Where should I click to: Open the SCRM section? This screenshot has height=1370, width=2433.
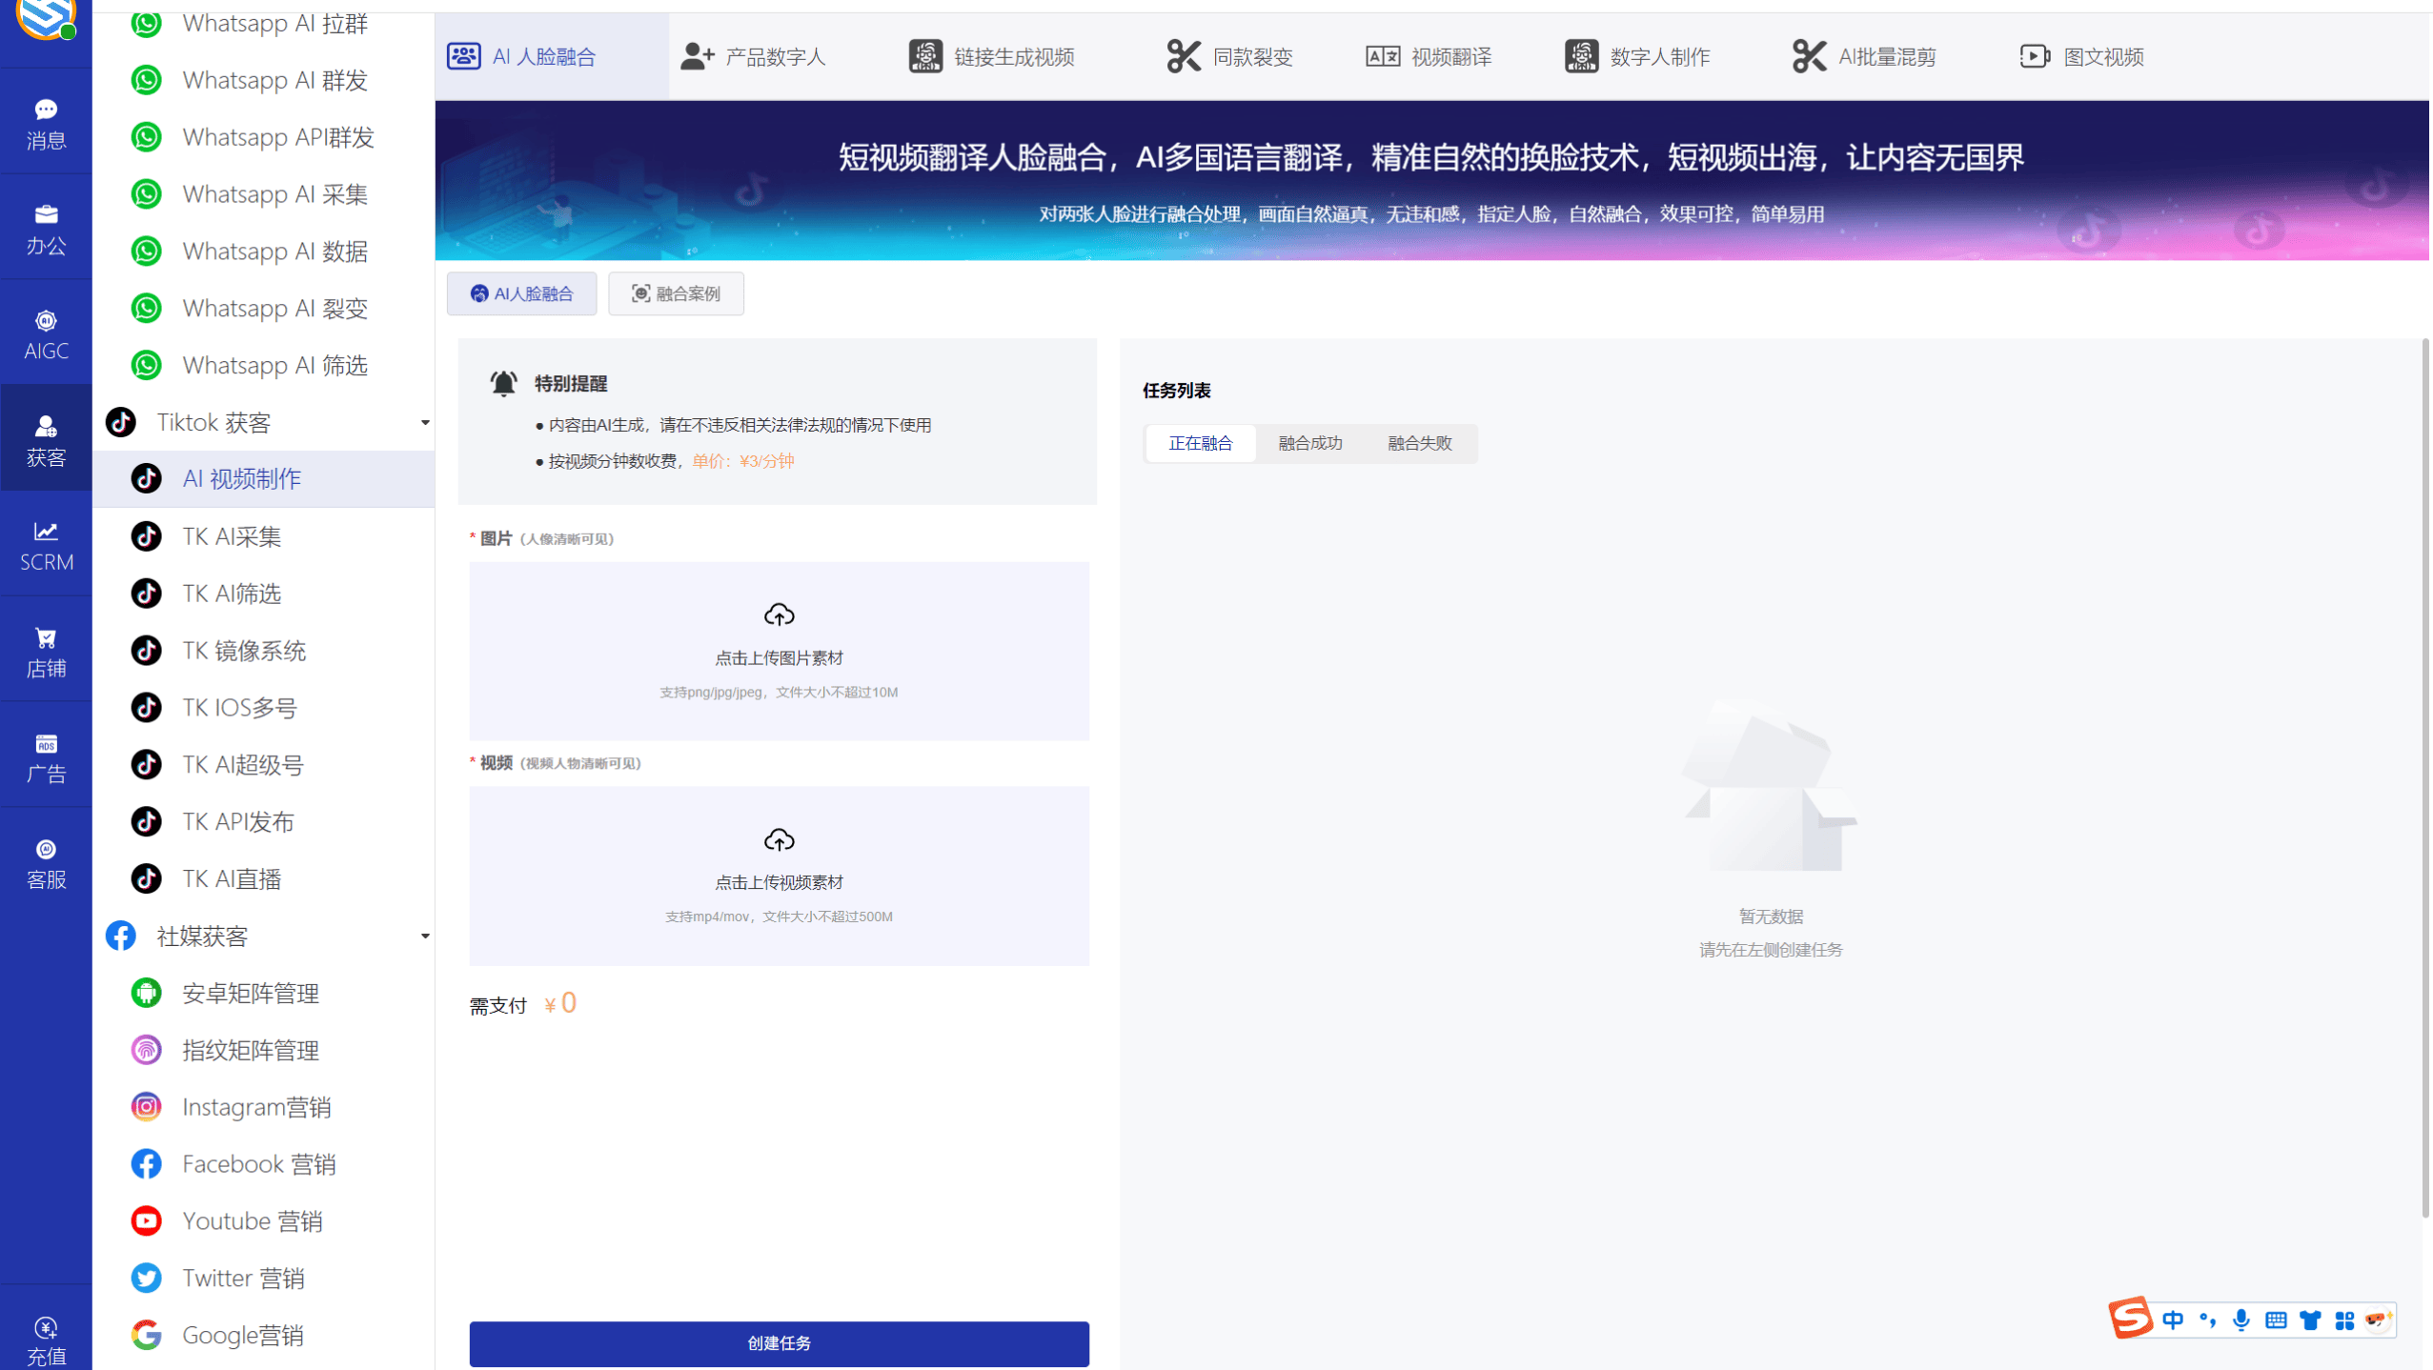45,545
